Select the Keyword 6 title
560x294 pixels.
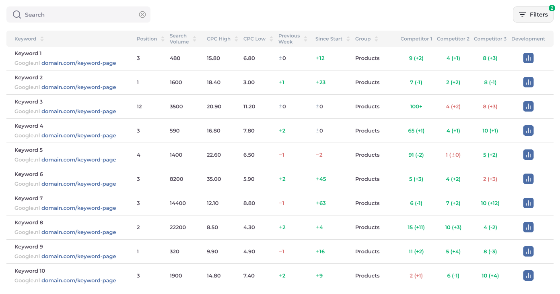29,174
